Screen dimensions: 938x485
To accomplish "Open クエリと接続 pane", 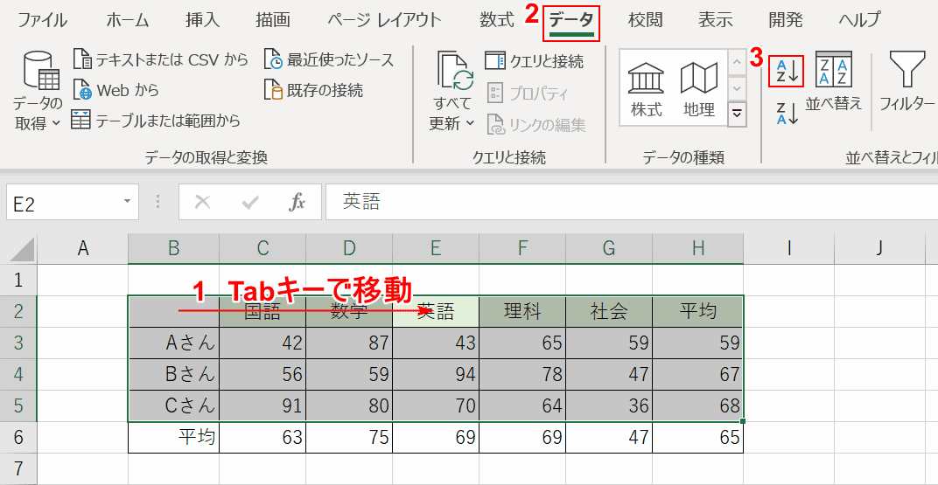I will 535,61.
